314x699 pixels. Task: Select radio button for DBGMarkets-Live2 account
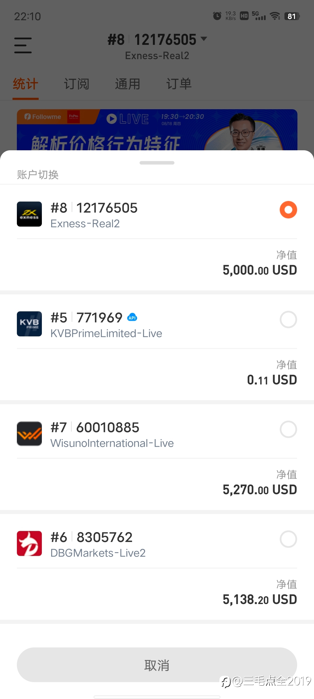click(288, 539)
